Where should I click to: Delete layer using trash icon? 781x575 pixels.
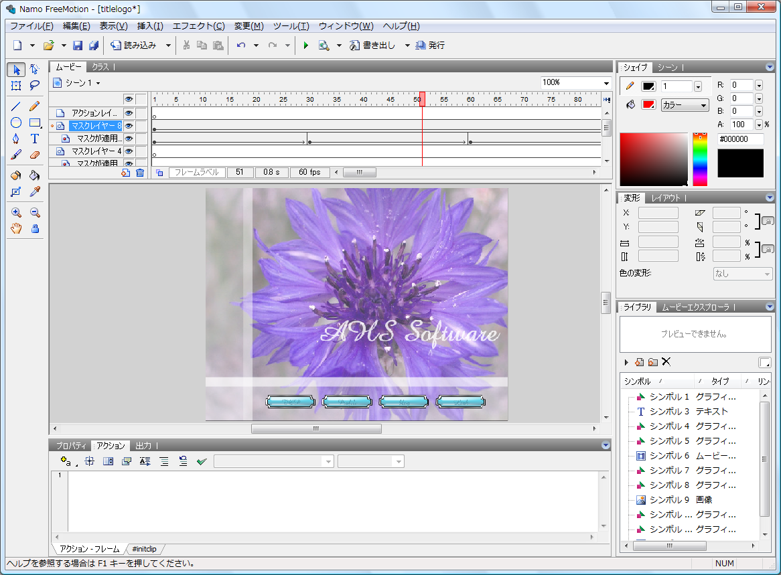[x=140, y=173]
